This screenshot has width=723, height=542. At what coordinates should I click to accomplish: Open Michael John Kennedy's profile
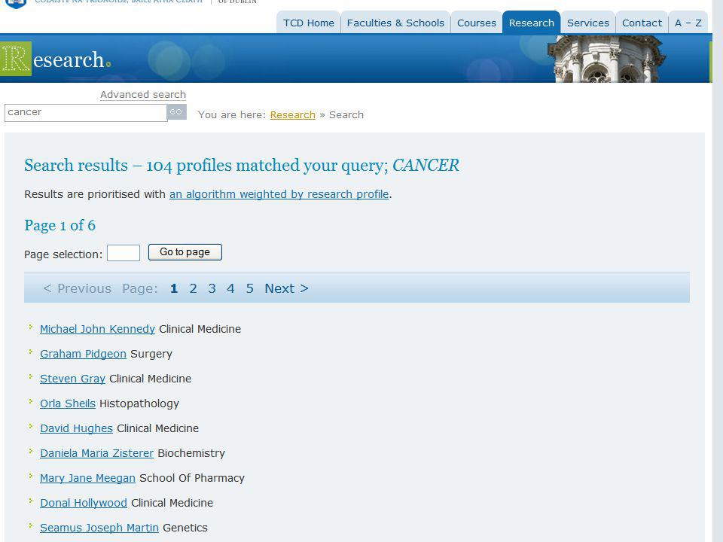[97, 329]
